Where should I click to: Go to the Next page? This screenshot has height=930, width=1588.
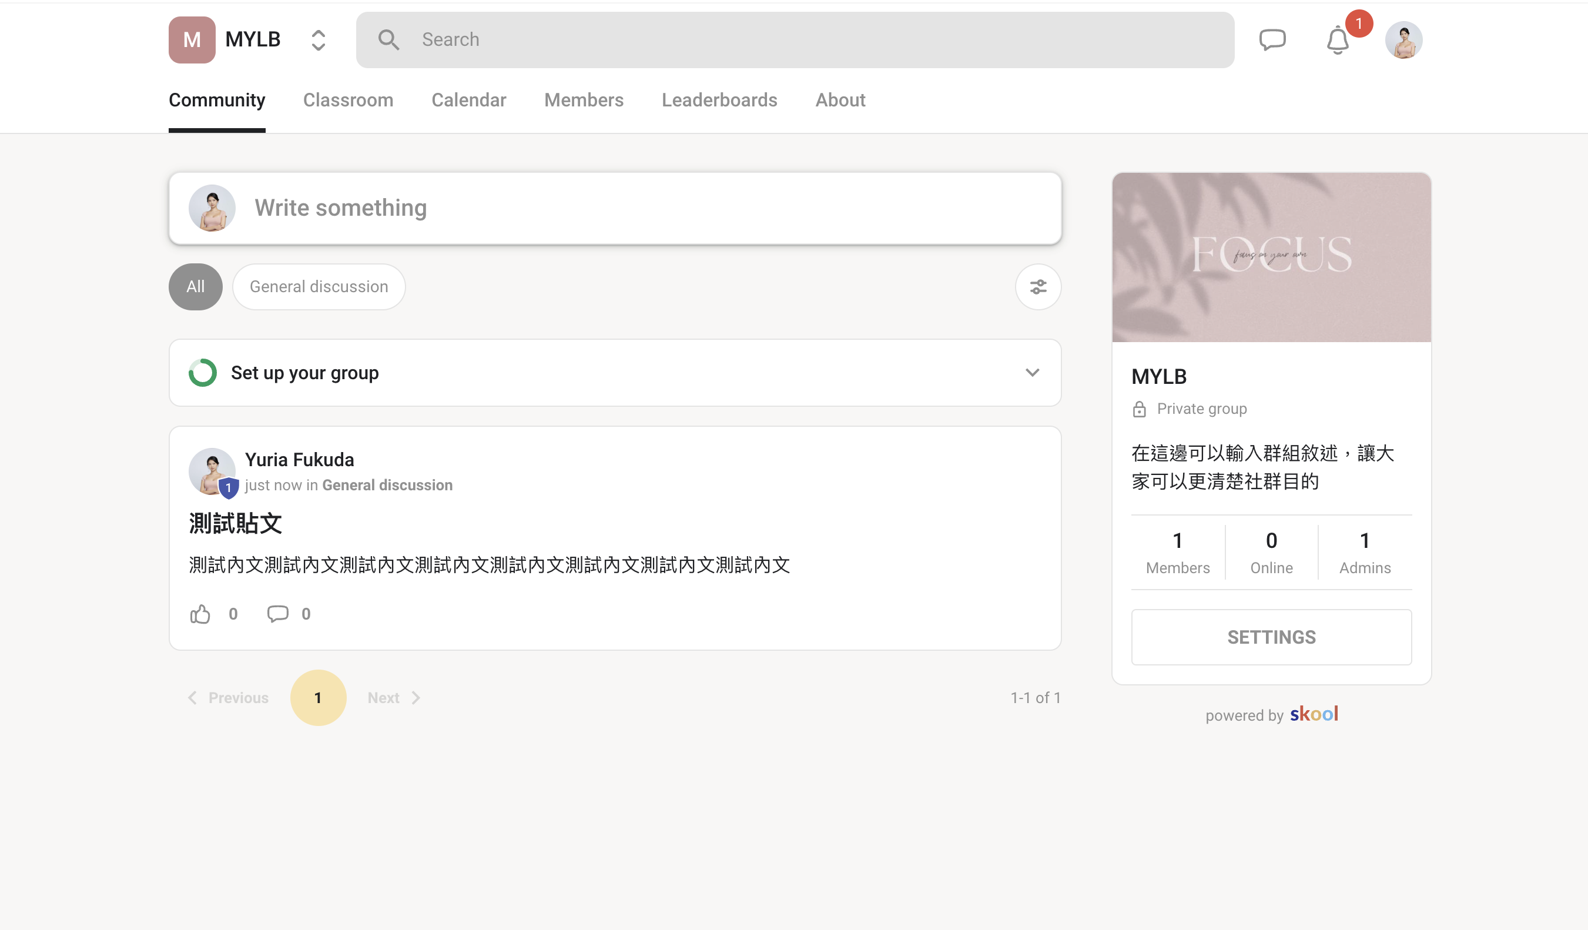tap(394, 698)
